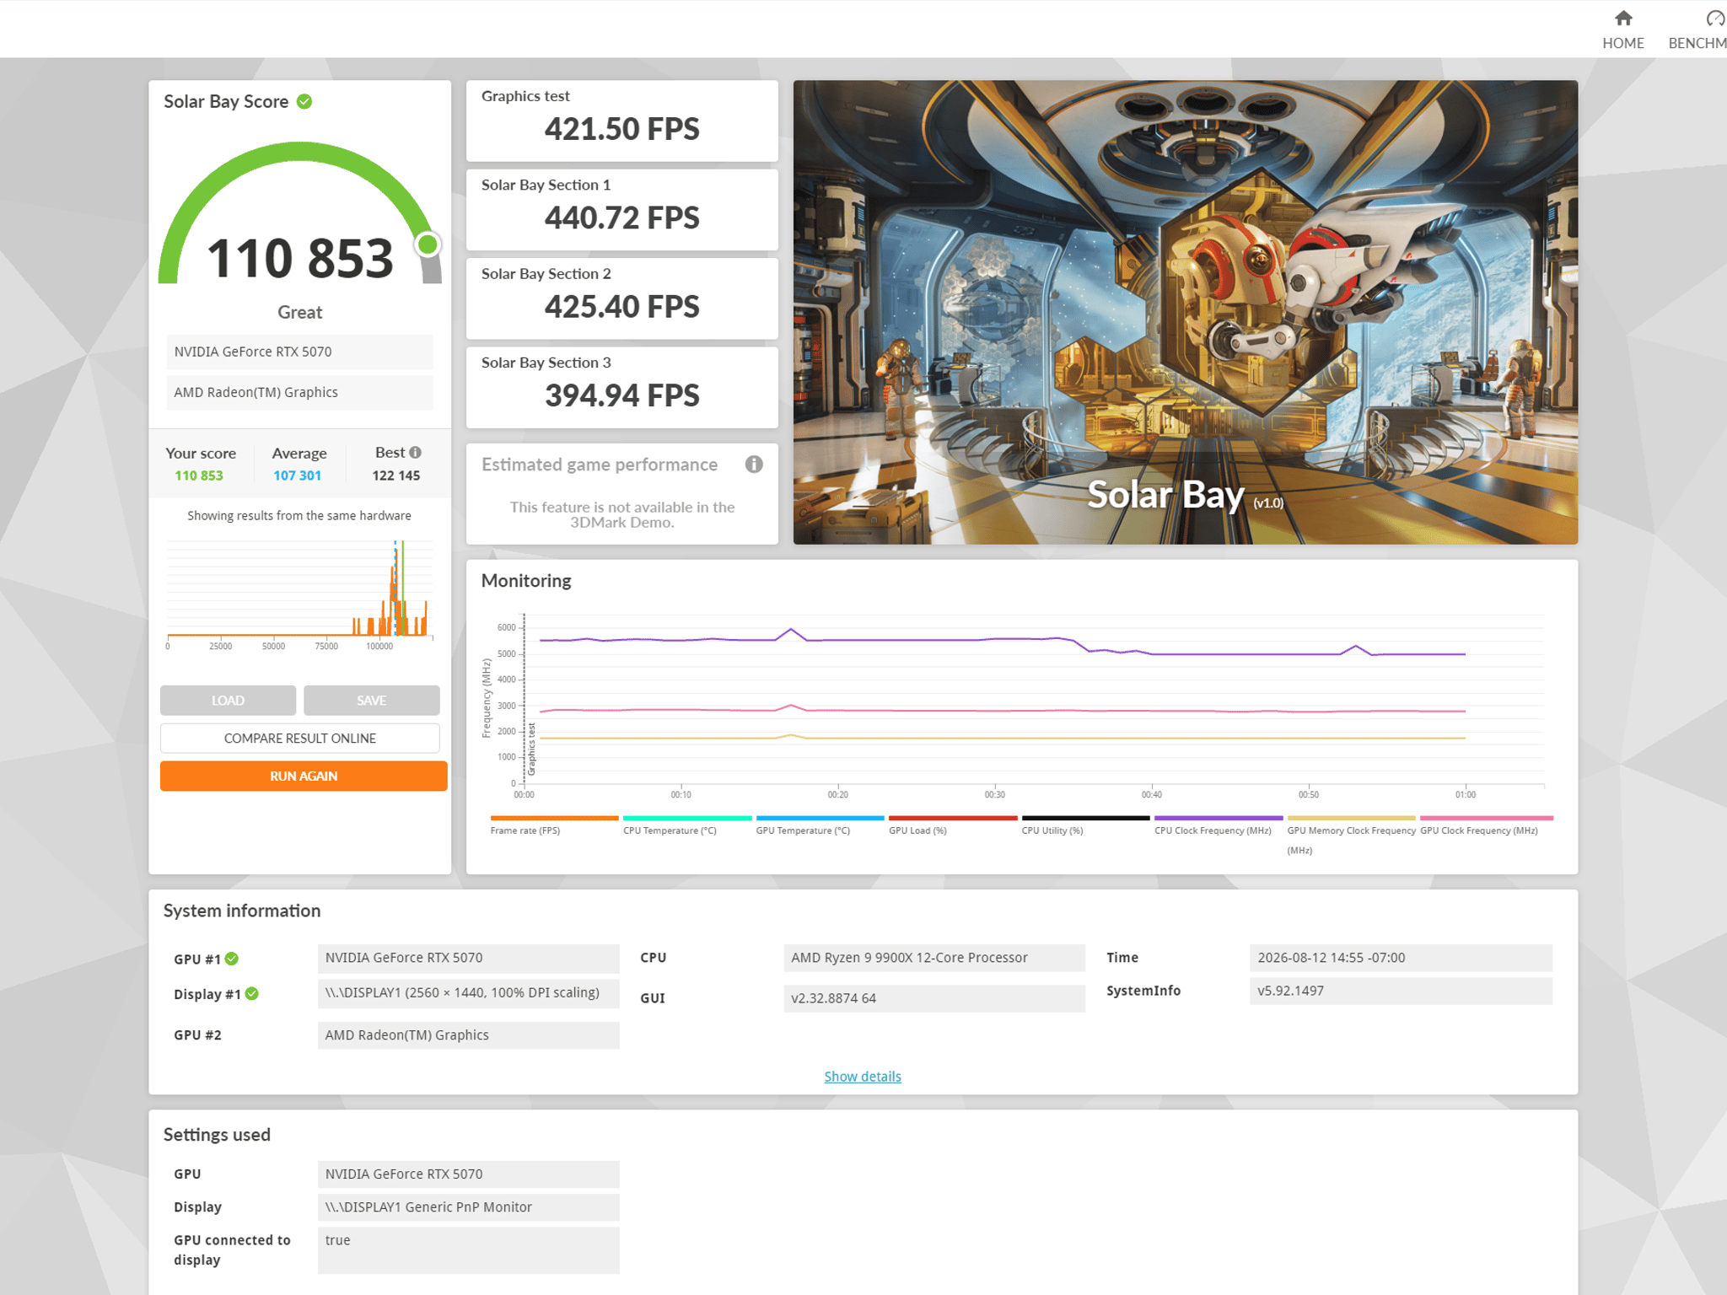Click the RUN AGAIN button
The height and width of the screenshot is (1295, 1727).
[304, 776]
